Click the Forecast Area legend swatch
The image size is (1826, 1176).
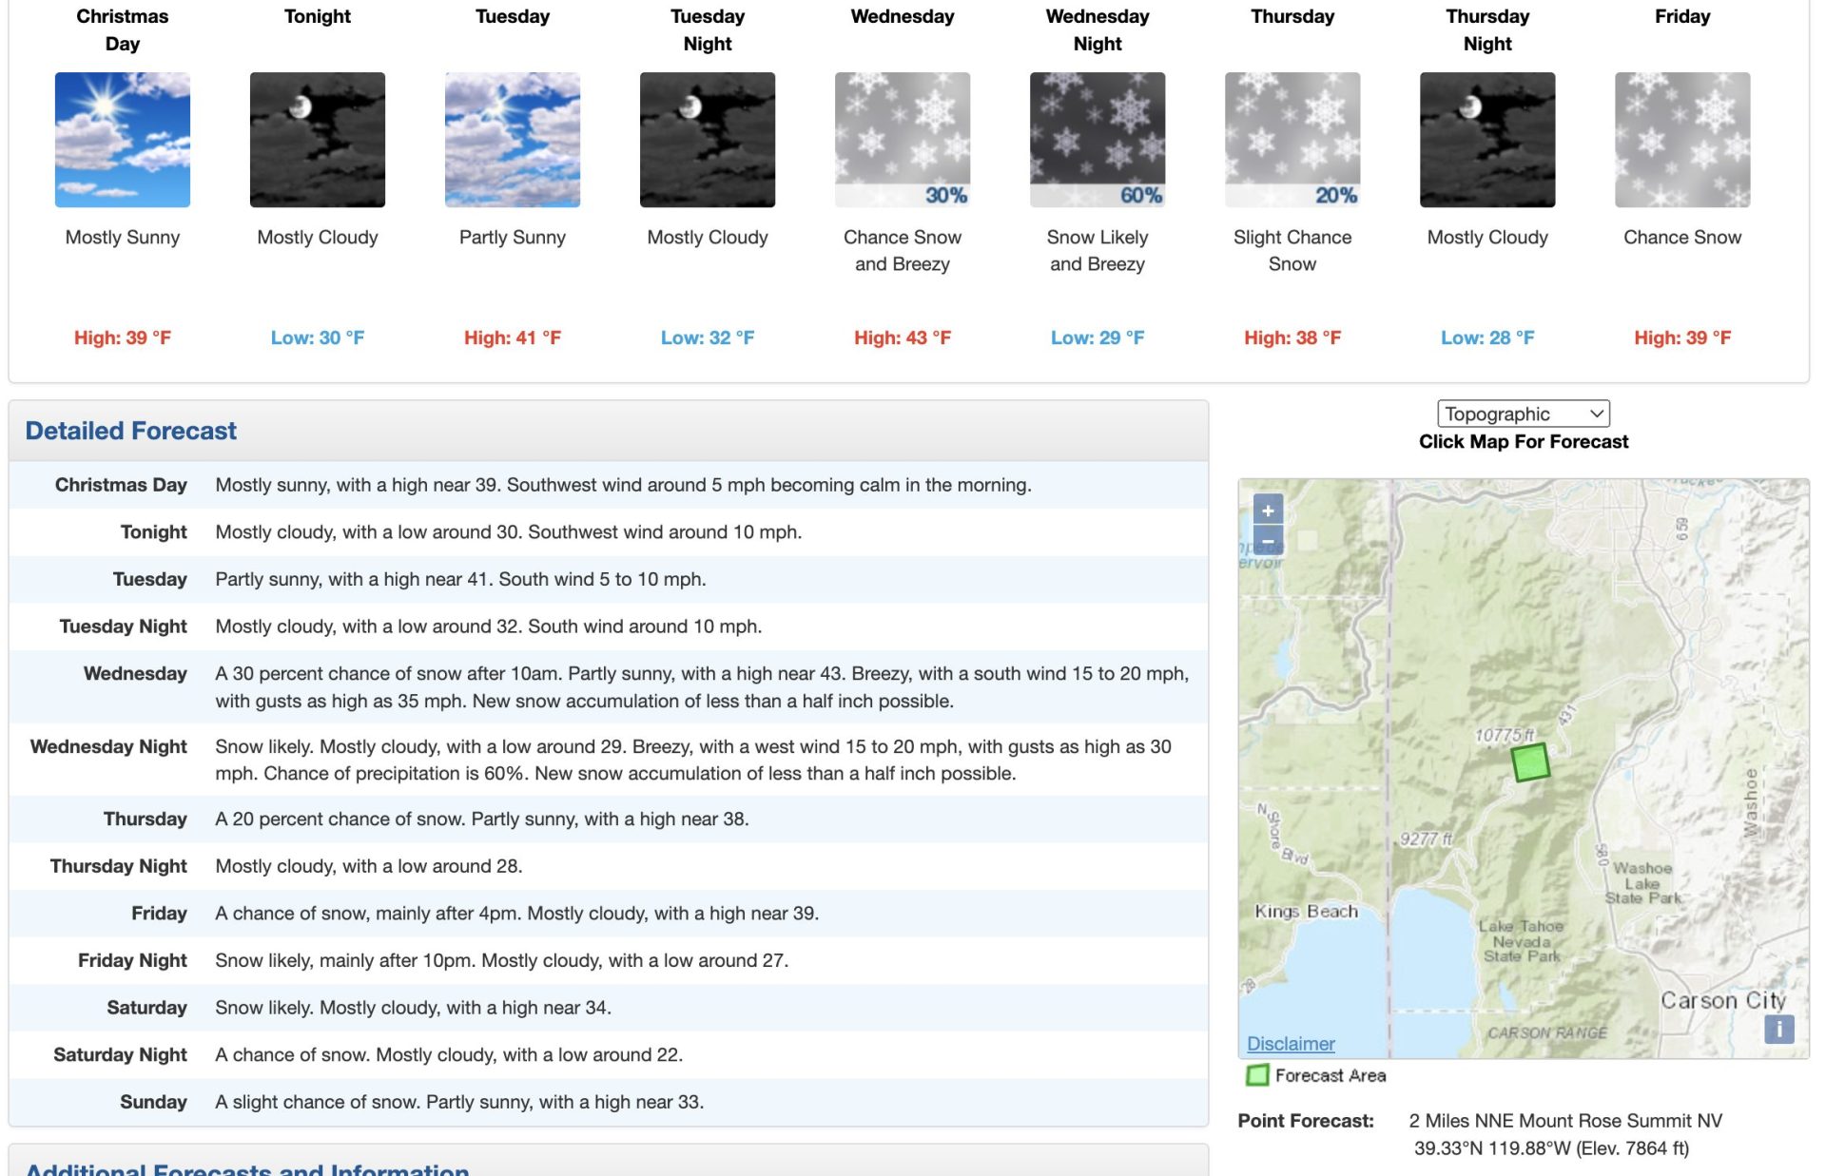pyautogui.click(x=1257, y=1075)
